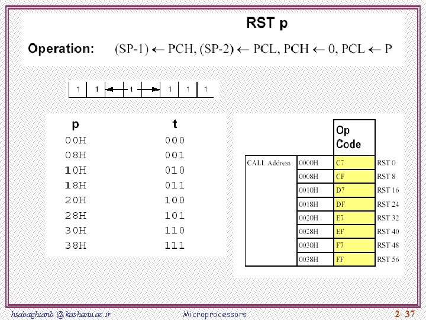The height and width of the screenshot is (320, 426).
Task: Click the 't' column header above 000
Action: pyautogui.click(x=175, y=124)
